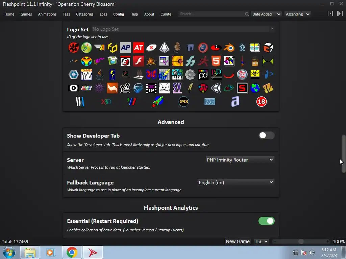Screen dimensions: 346x259
Task: Click the red Shockwave S logo
Action: (242, 88)
